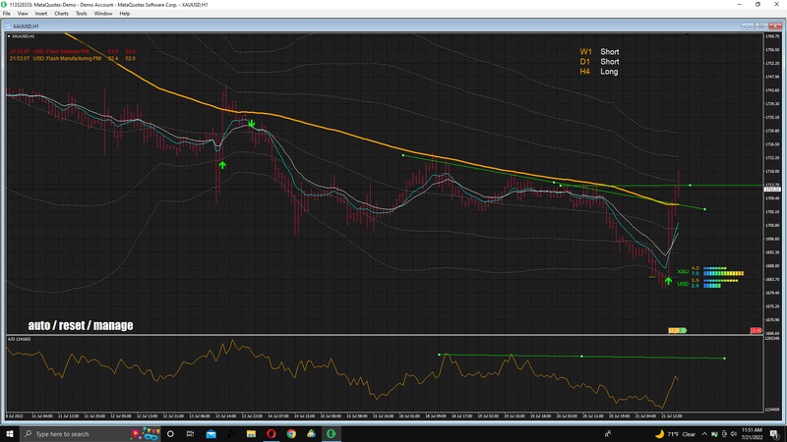Screen dimensions: 787x442
Task: Click the H4 Long trend label
Action: [598, 72]
